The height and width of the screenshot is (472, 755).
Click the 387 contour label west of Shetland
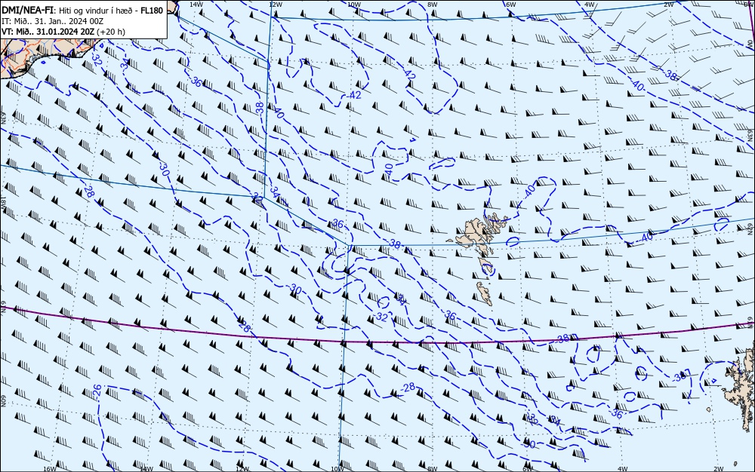pyautogui.click(x=682, y=376)
